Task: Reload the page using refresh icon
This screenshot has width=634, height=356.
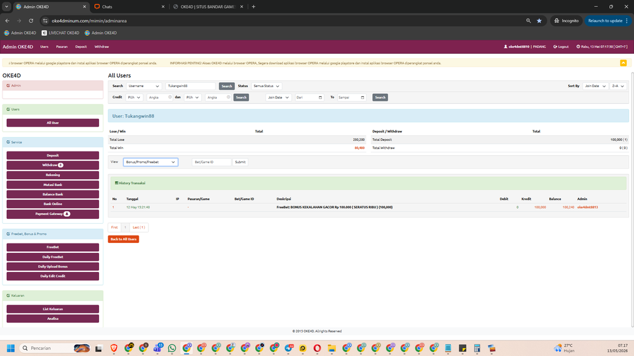Action: coord(31,20)
